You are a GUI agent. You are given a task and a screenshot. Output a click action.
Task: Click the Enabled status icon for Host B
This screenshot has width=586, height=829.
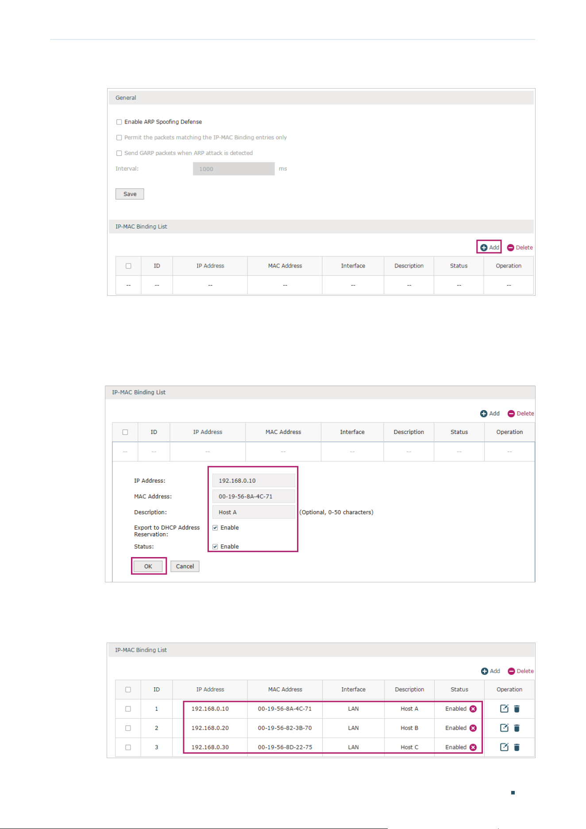[x=473, y=728]
